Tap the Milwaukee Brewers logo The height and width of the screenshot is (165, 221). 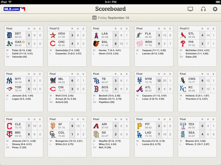(x=53, y=81)
